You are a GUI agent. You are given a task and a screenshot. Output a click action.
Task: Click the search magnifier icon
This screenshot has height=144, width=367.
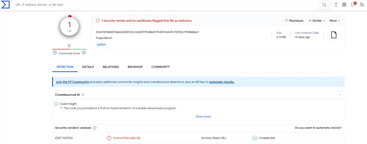[x=324, y=5]
